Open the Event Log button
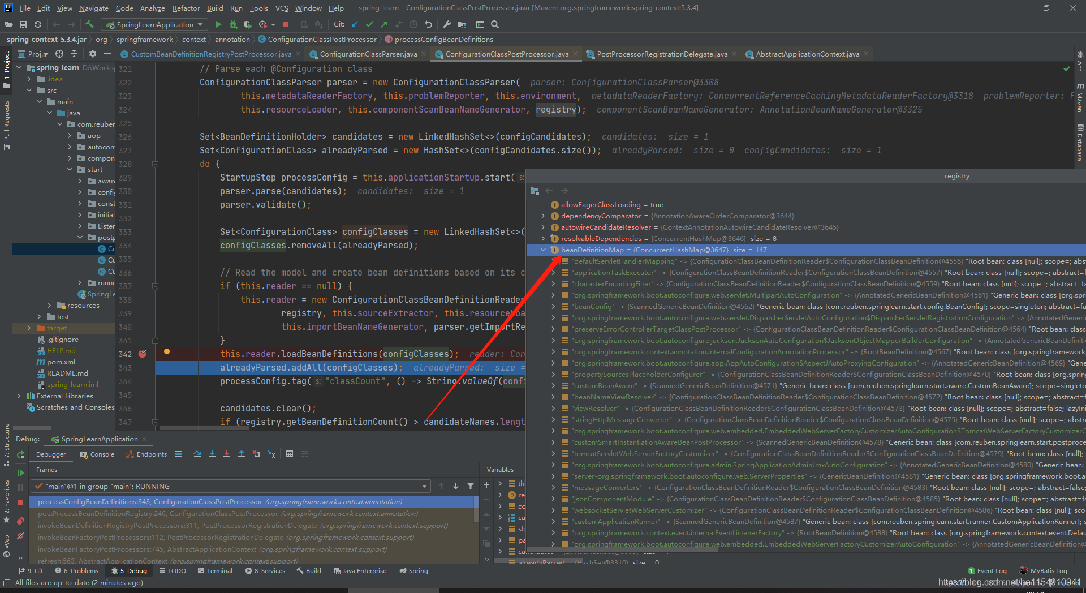 coord(988,570)
